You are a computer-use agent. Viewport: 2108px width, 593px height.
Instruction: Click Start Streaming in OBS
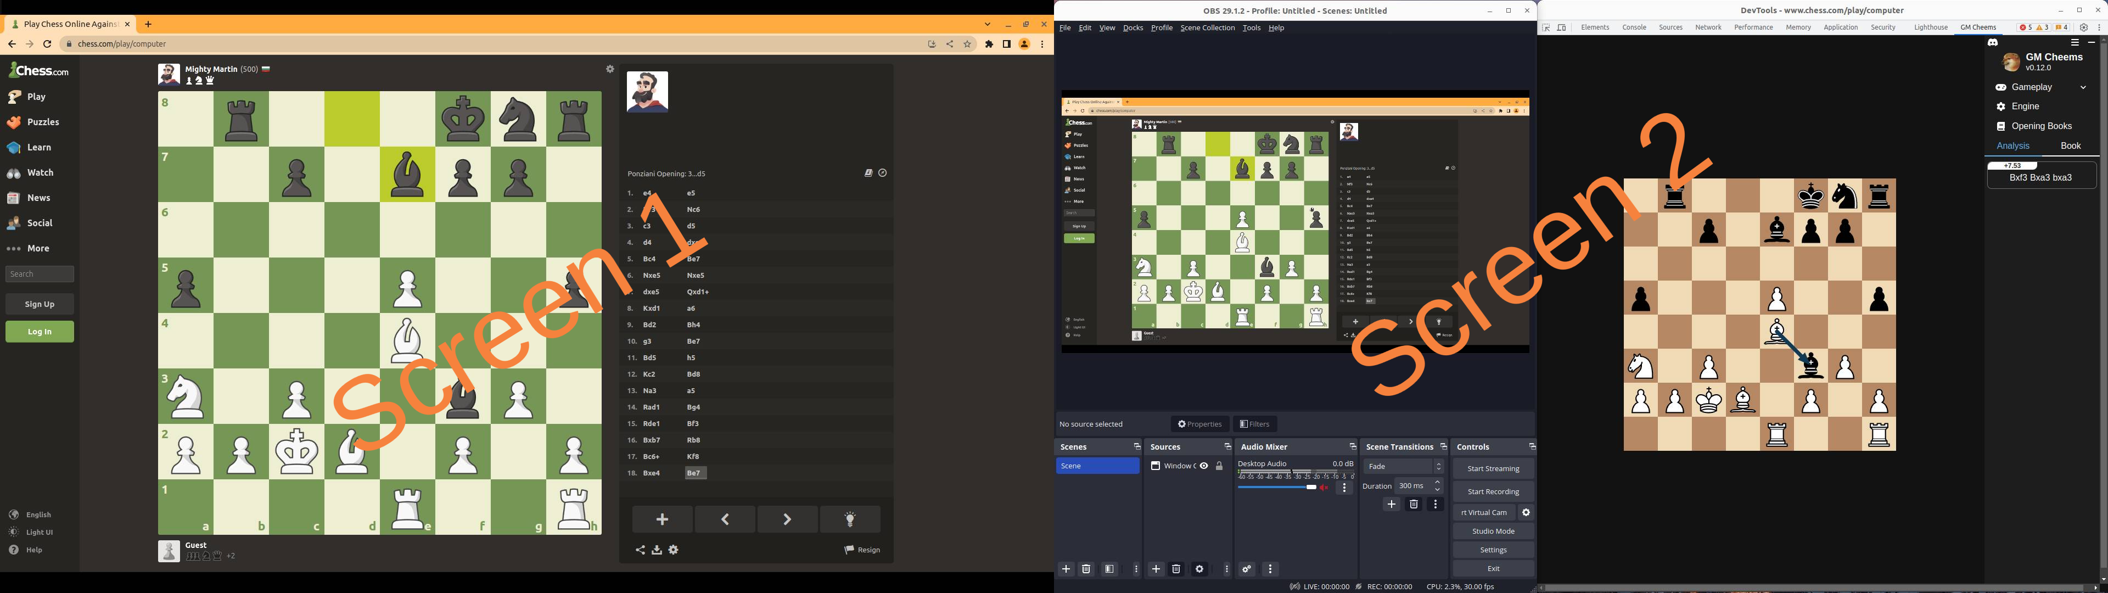pyautogui.click(x=1493, y=469)
